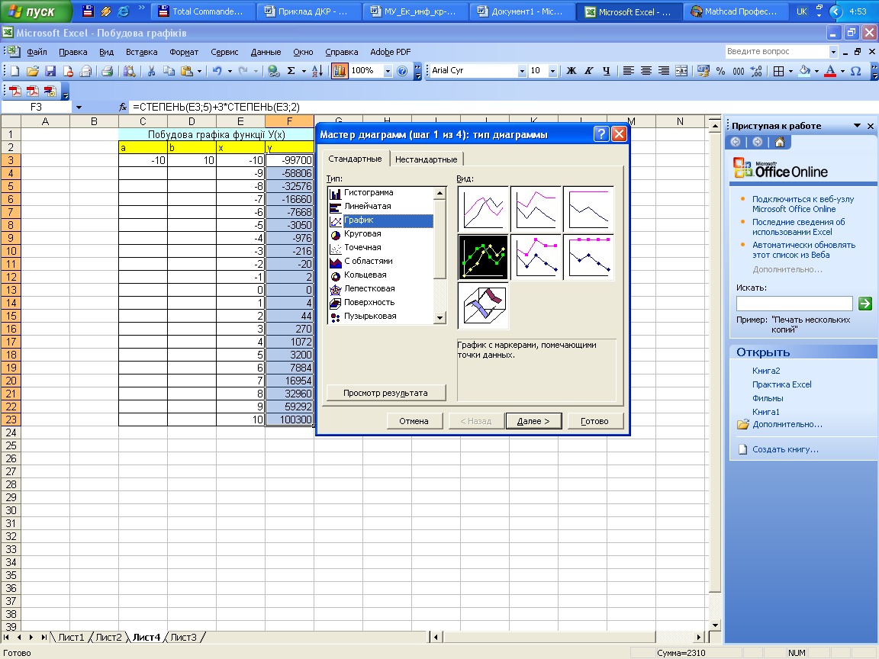Open the borders dropdown arrow
This screenshot has height=659, width=879.
(x=790, y=71)
